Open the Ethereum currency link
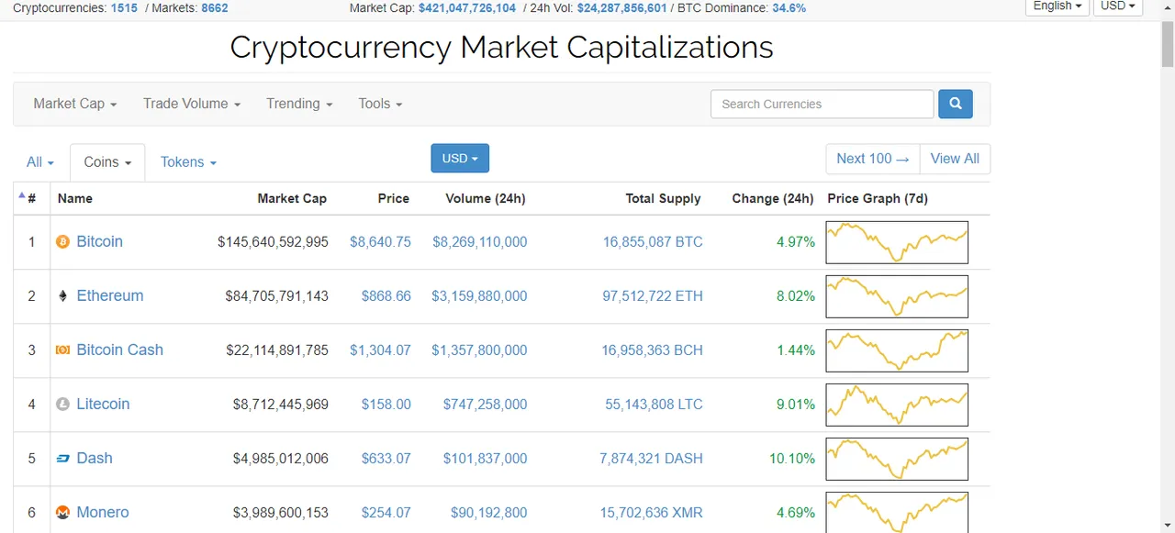 [x=110, y=295]
